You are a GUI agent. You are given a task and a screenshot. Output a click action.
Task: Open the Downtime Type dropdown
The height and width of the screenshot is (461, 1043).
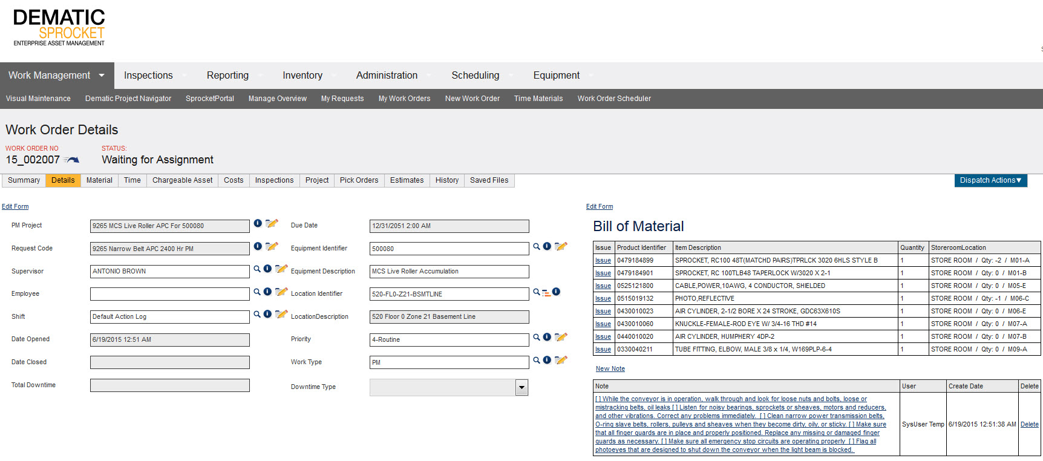pos(521,388)
